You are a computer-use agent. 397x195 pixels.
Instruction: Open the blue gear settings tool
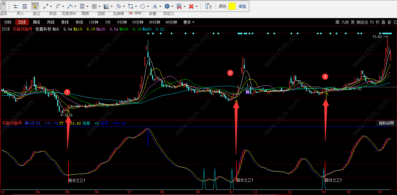(167, 6)
